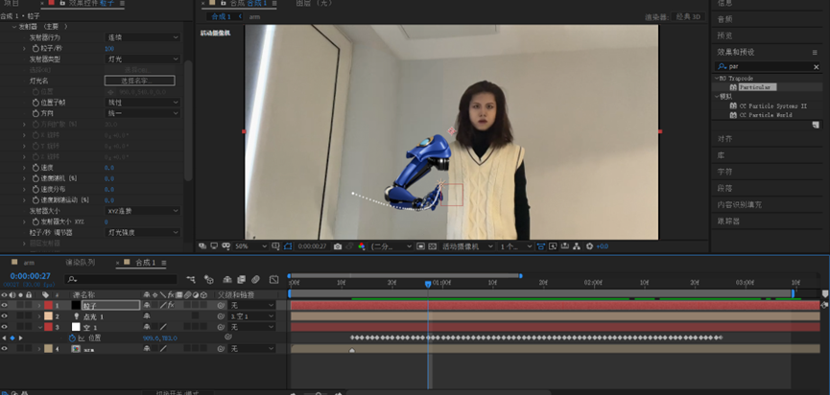Click the new animation preset icon in effects panel
Screen dimensions: 830x395
[817, 126]
